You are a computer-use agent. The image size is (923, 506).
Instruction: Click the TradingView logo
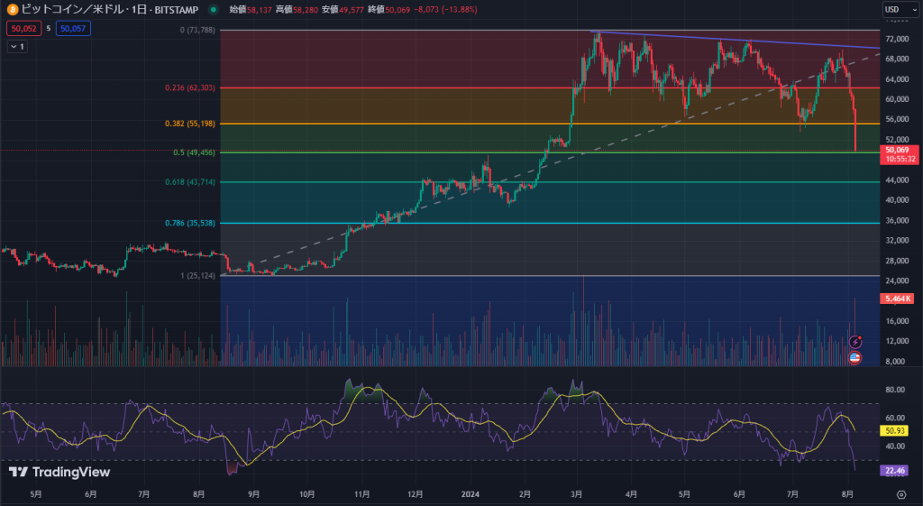click(59, 472)
